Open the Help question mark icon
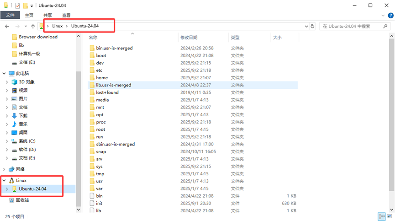Image resolution: width=395 pixels, height=221 pixels. [390, 16]
